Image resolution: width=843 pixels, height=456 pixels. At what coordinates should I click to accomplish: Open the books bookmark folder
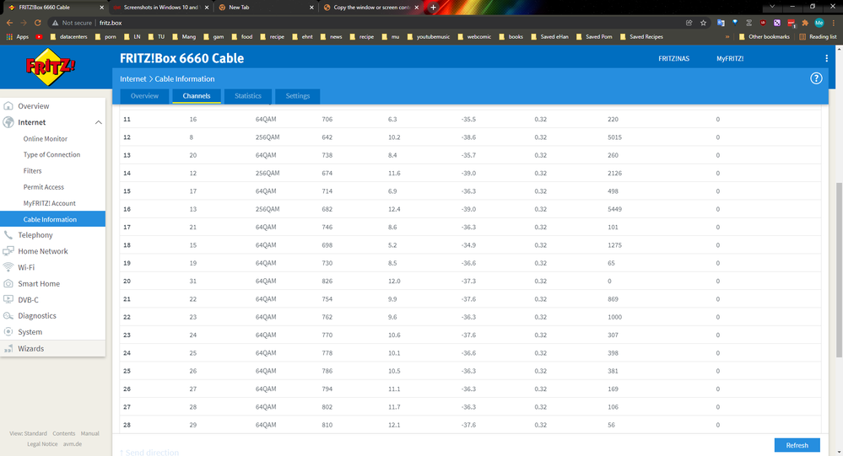pos(511,36)
